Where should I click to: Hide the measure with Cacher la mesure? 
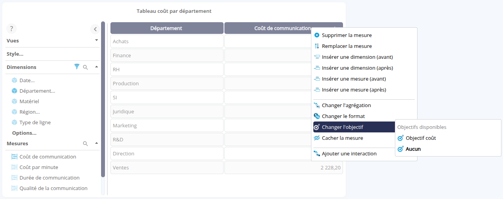point(342,138)
